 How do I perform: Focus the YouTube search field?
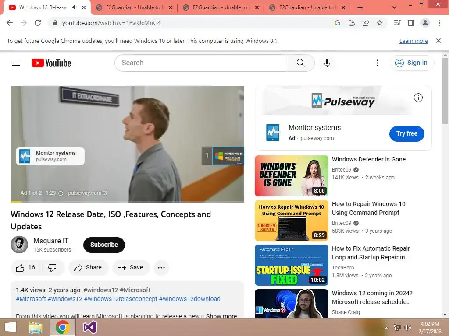(x=200, y=63)
